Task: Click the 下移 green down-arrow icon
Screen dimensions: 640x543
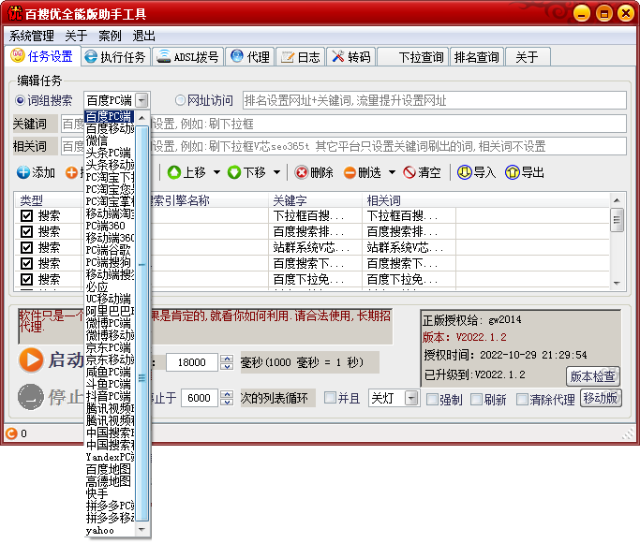Action: point(234,172)
